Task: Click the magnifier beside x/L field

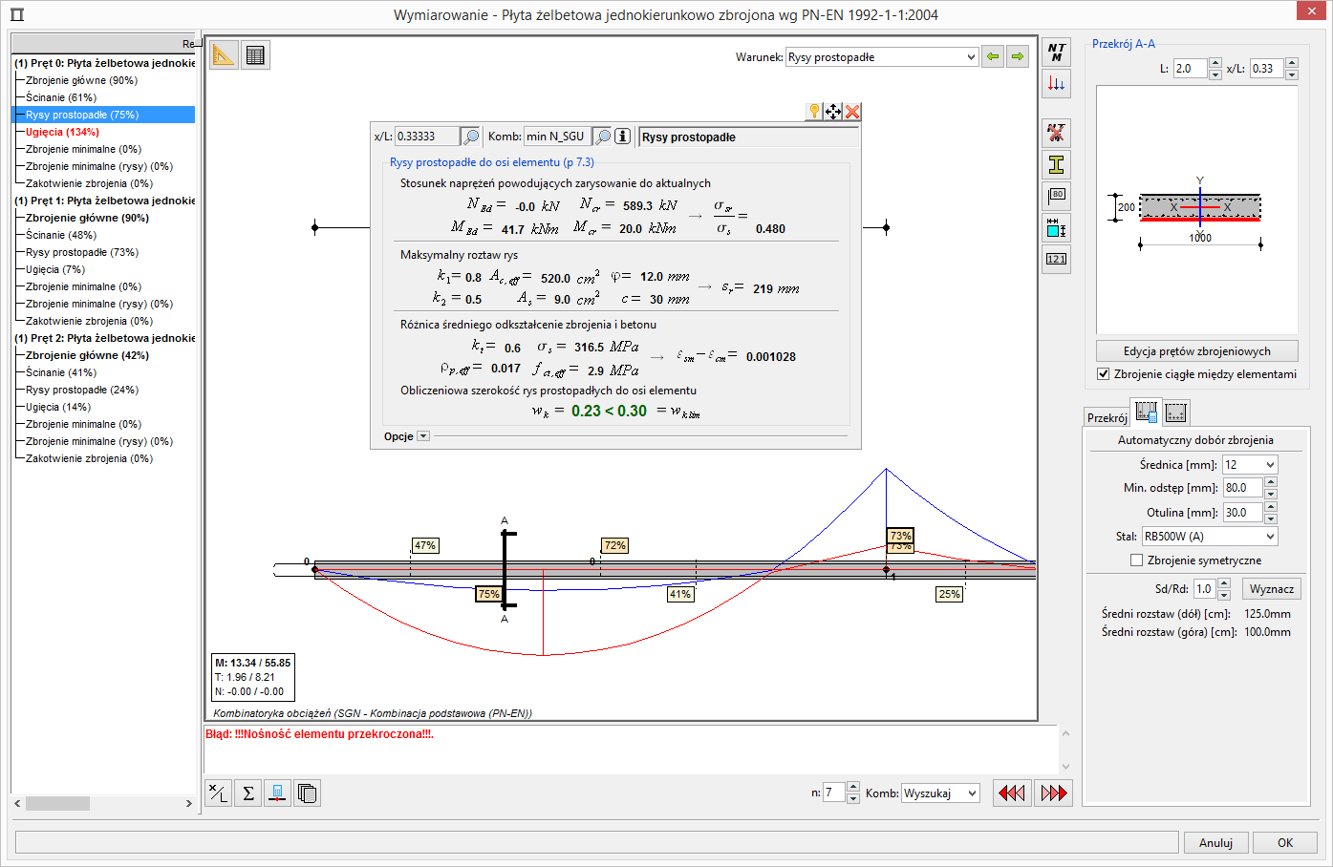Action: 470,137
